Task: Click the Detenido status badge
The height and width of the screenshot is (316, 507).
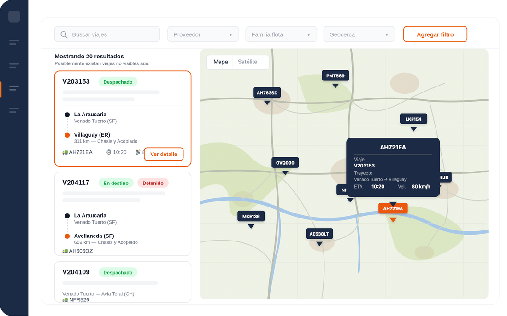Action: click(x=153, y=183)
